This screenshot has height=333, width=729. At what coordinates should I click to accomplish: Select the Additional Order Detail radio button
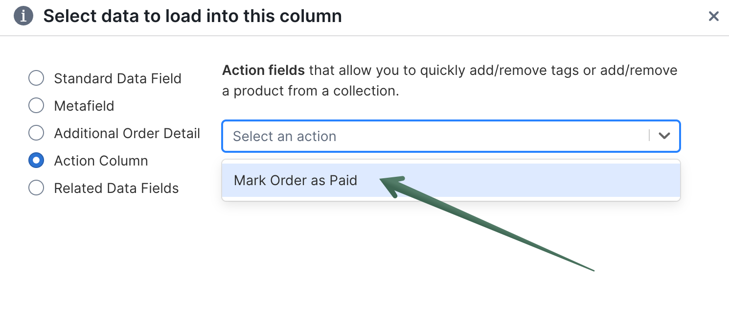tap(36, 133)
